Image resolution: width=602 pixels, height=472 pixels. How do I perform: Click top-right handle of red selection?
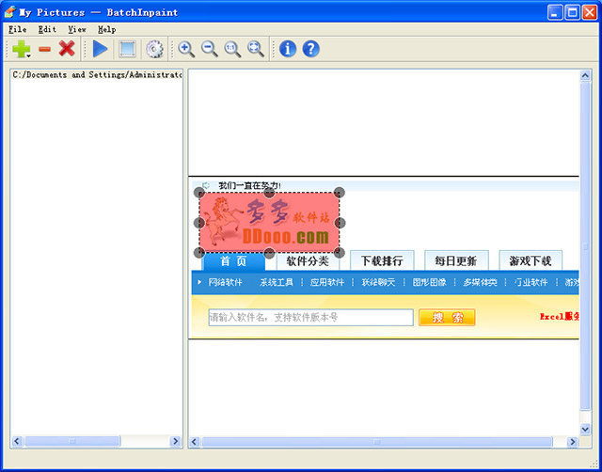[x=340, y=193]
